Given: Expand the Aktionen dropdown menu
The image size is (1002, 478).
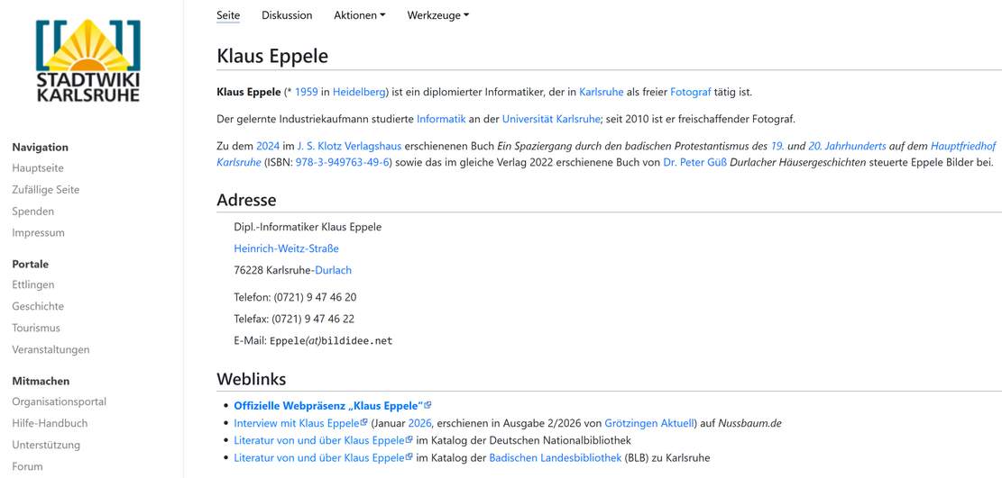Looking at the screenshot, I should [359, 15].
